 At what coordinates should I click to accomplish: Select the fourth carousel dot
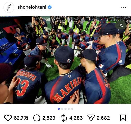tap(69, 109)
